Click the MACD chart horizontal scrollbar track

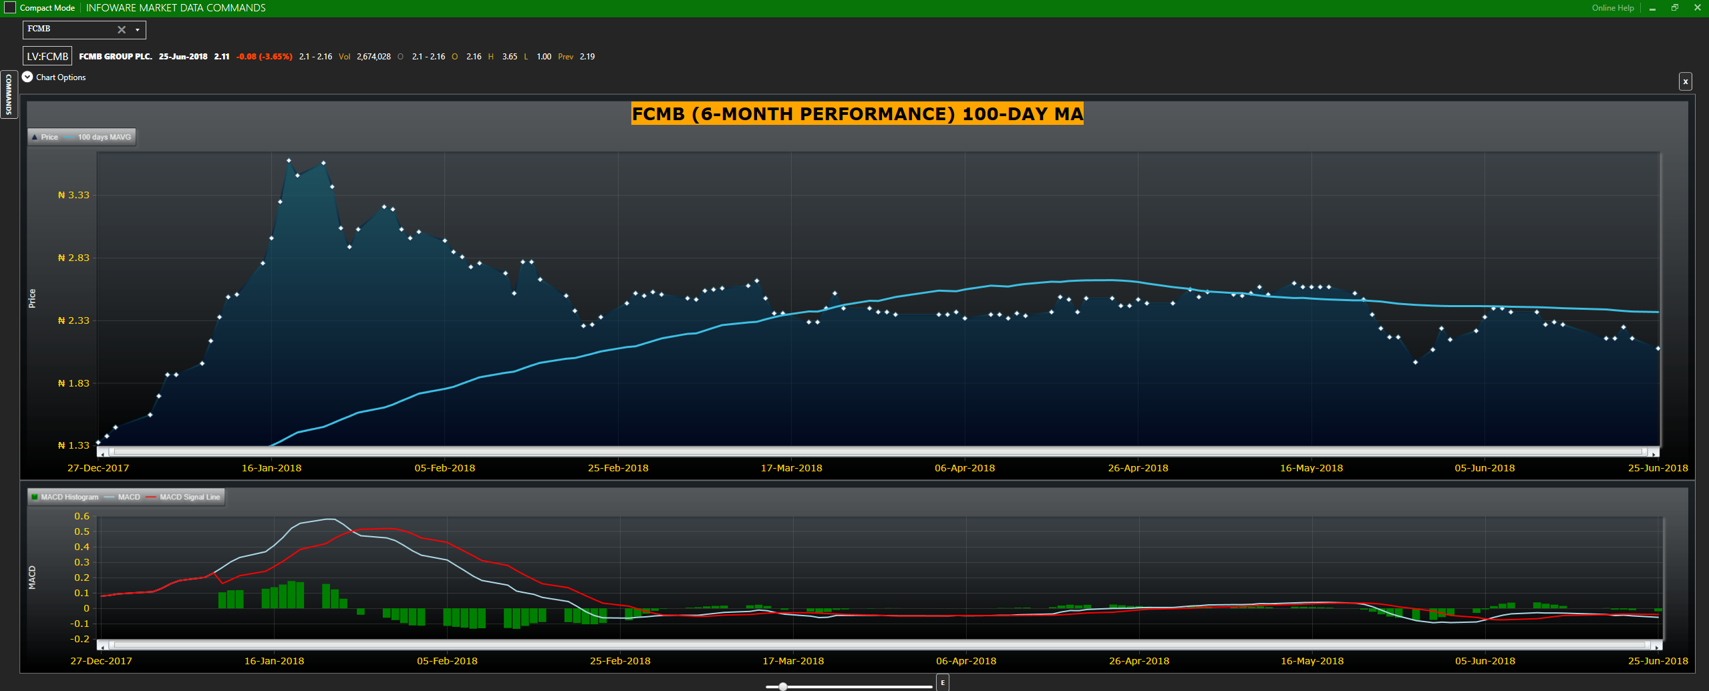coord(879,645)
